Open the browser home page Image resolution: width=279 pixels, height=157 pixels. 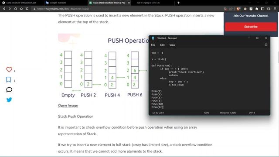point(21,9)
